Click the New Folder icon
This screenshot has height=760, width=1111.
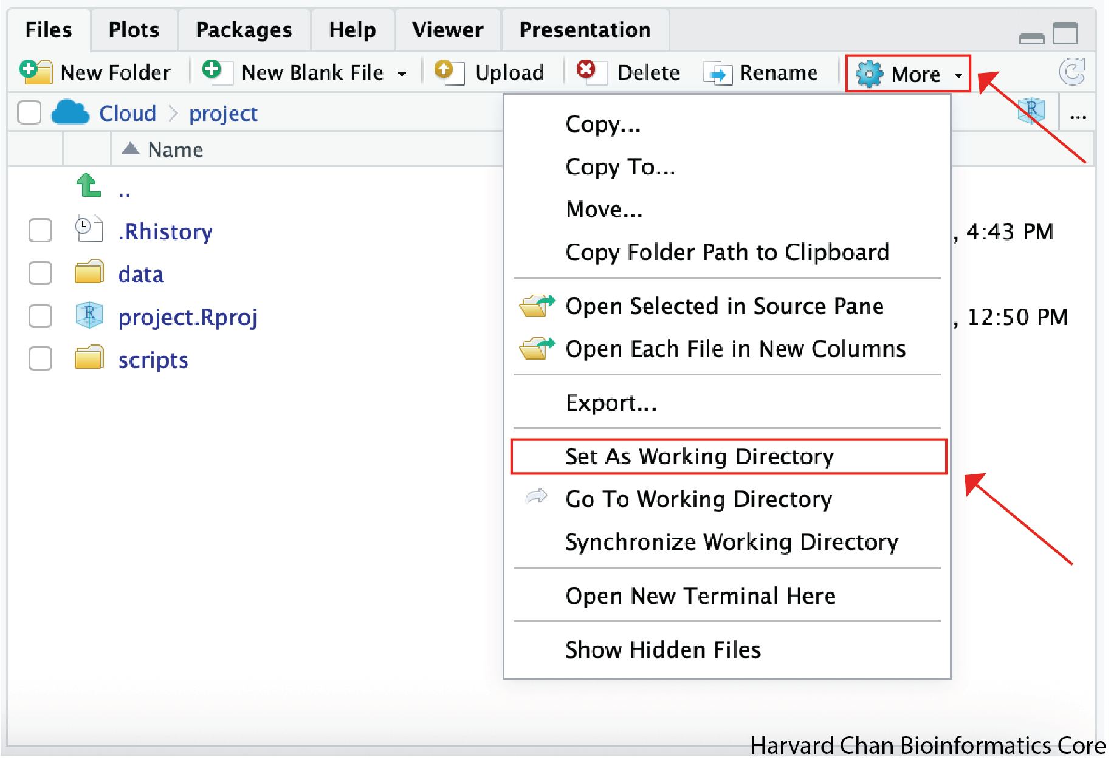click(35, 72)
